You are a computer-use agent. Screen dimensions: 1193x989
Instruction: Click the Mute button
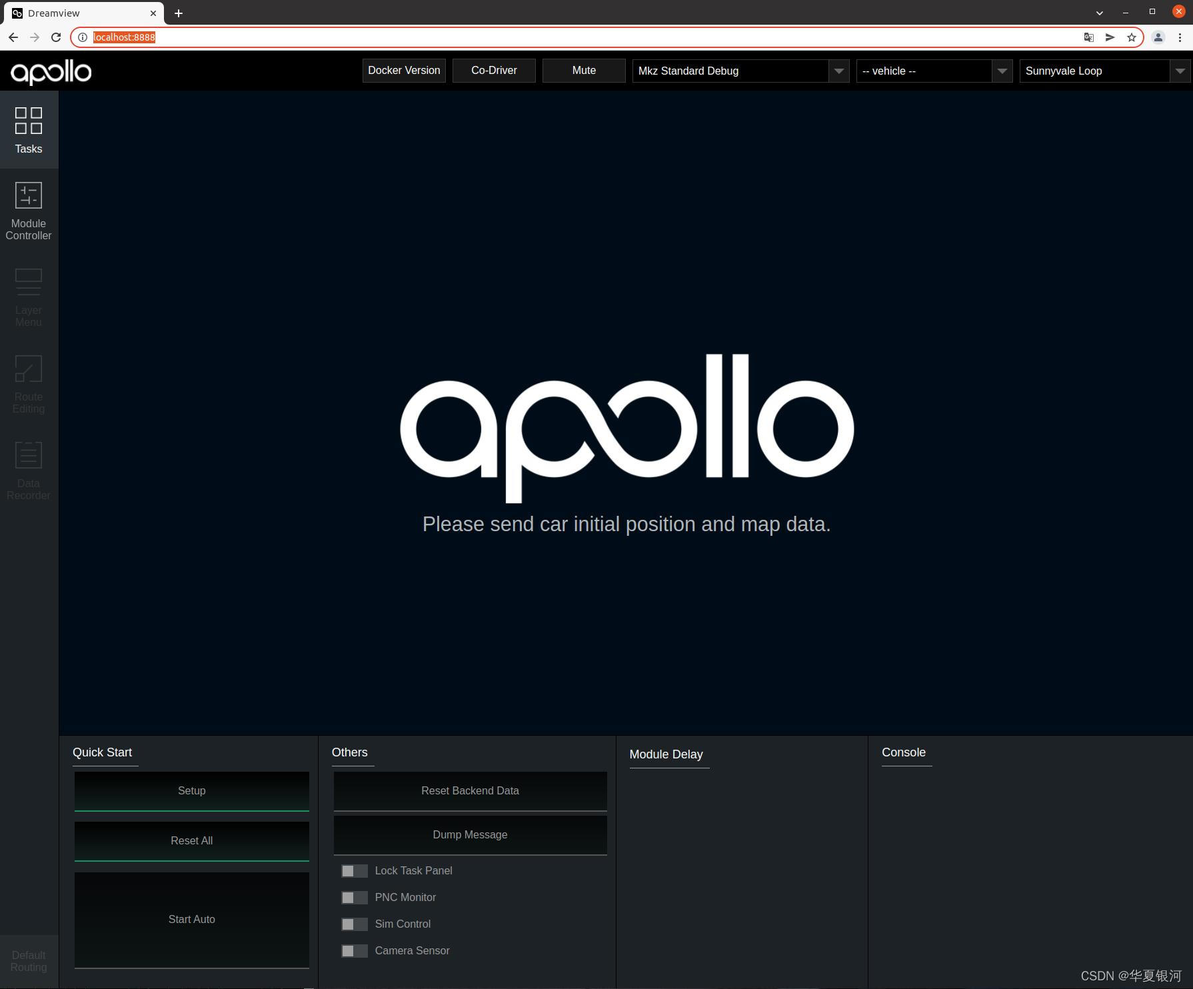[x=584, y=71]
